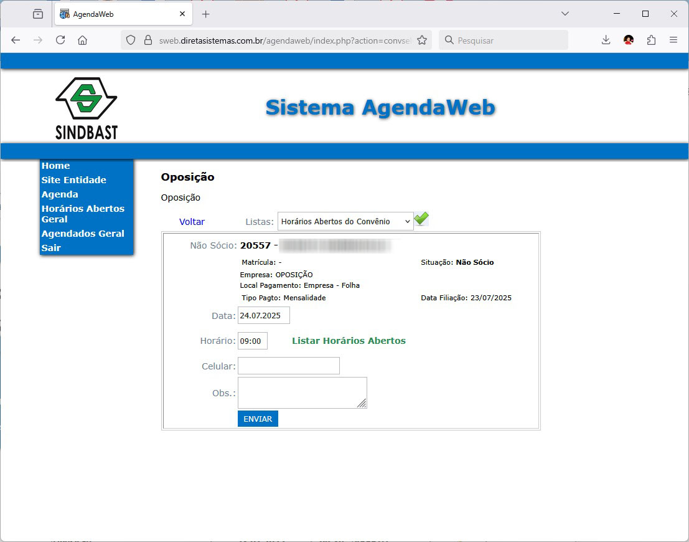Click the Voltar link
Screen dimensions: 689x542
click(x=192, y=222)
